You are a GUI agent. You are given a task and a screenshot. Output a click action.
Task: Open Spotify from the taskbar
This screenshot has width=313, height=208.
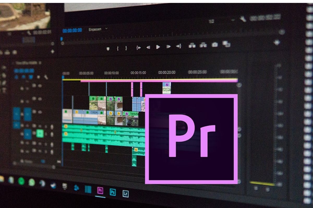coord(21,181)
